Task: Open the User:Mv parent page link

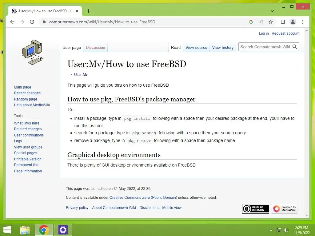Action: (x=81, y=74)
